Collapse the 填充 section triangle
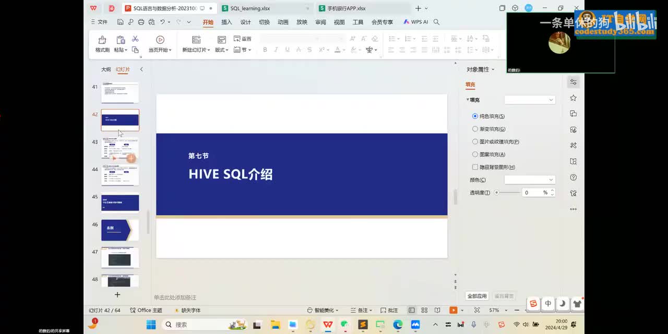Screen dimensions: 668x334 click(x=468, y=100)
